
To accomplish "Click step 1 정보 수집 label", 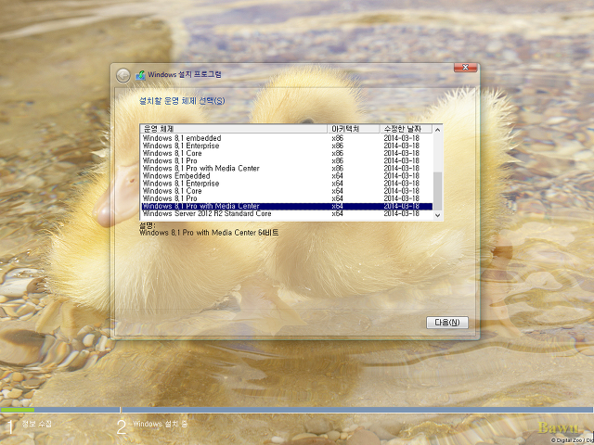I will pyautogui.click(x=36, y=425).
